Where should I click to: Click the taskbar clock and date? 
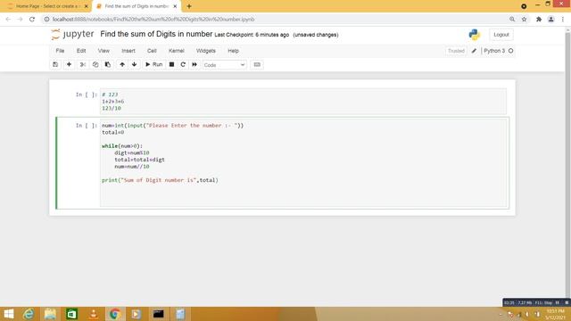(555, 315)
